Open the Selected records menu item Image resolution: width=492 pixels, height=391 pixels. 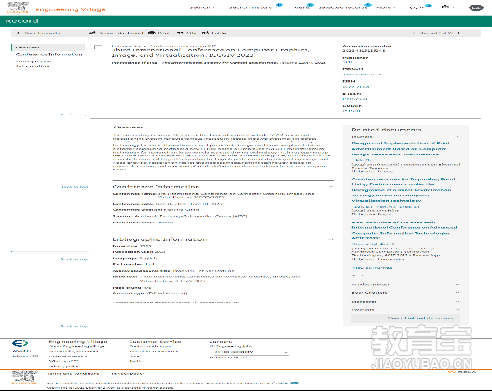tap(343, 7)
